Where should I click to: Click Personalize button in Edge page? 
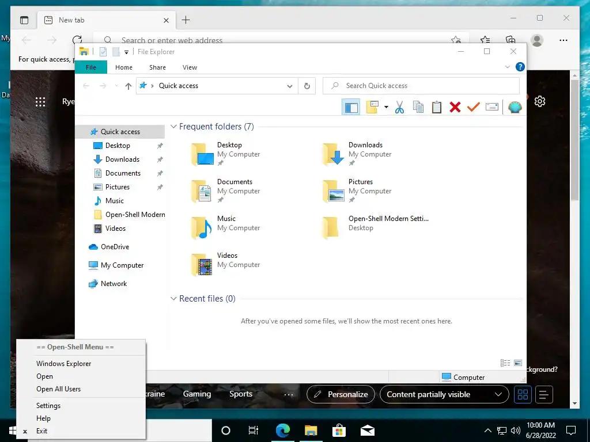click(341, 394)
